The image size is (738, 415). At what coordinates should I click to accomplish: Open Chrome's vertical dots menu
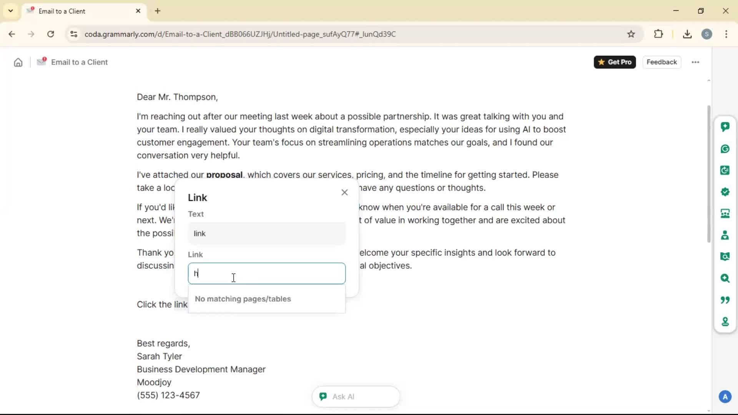point(726,34)
